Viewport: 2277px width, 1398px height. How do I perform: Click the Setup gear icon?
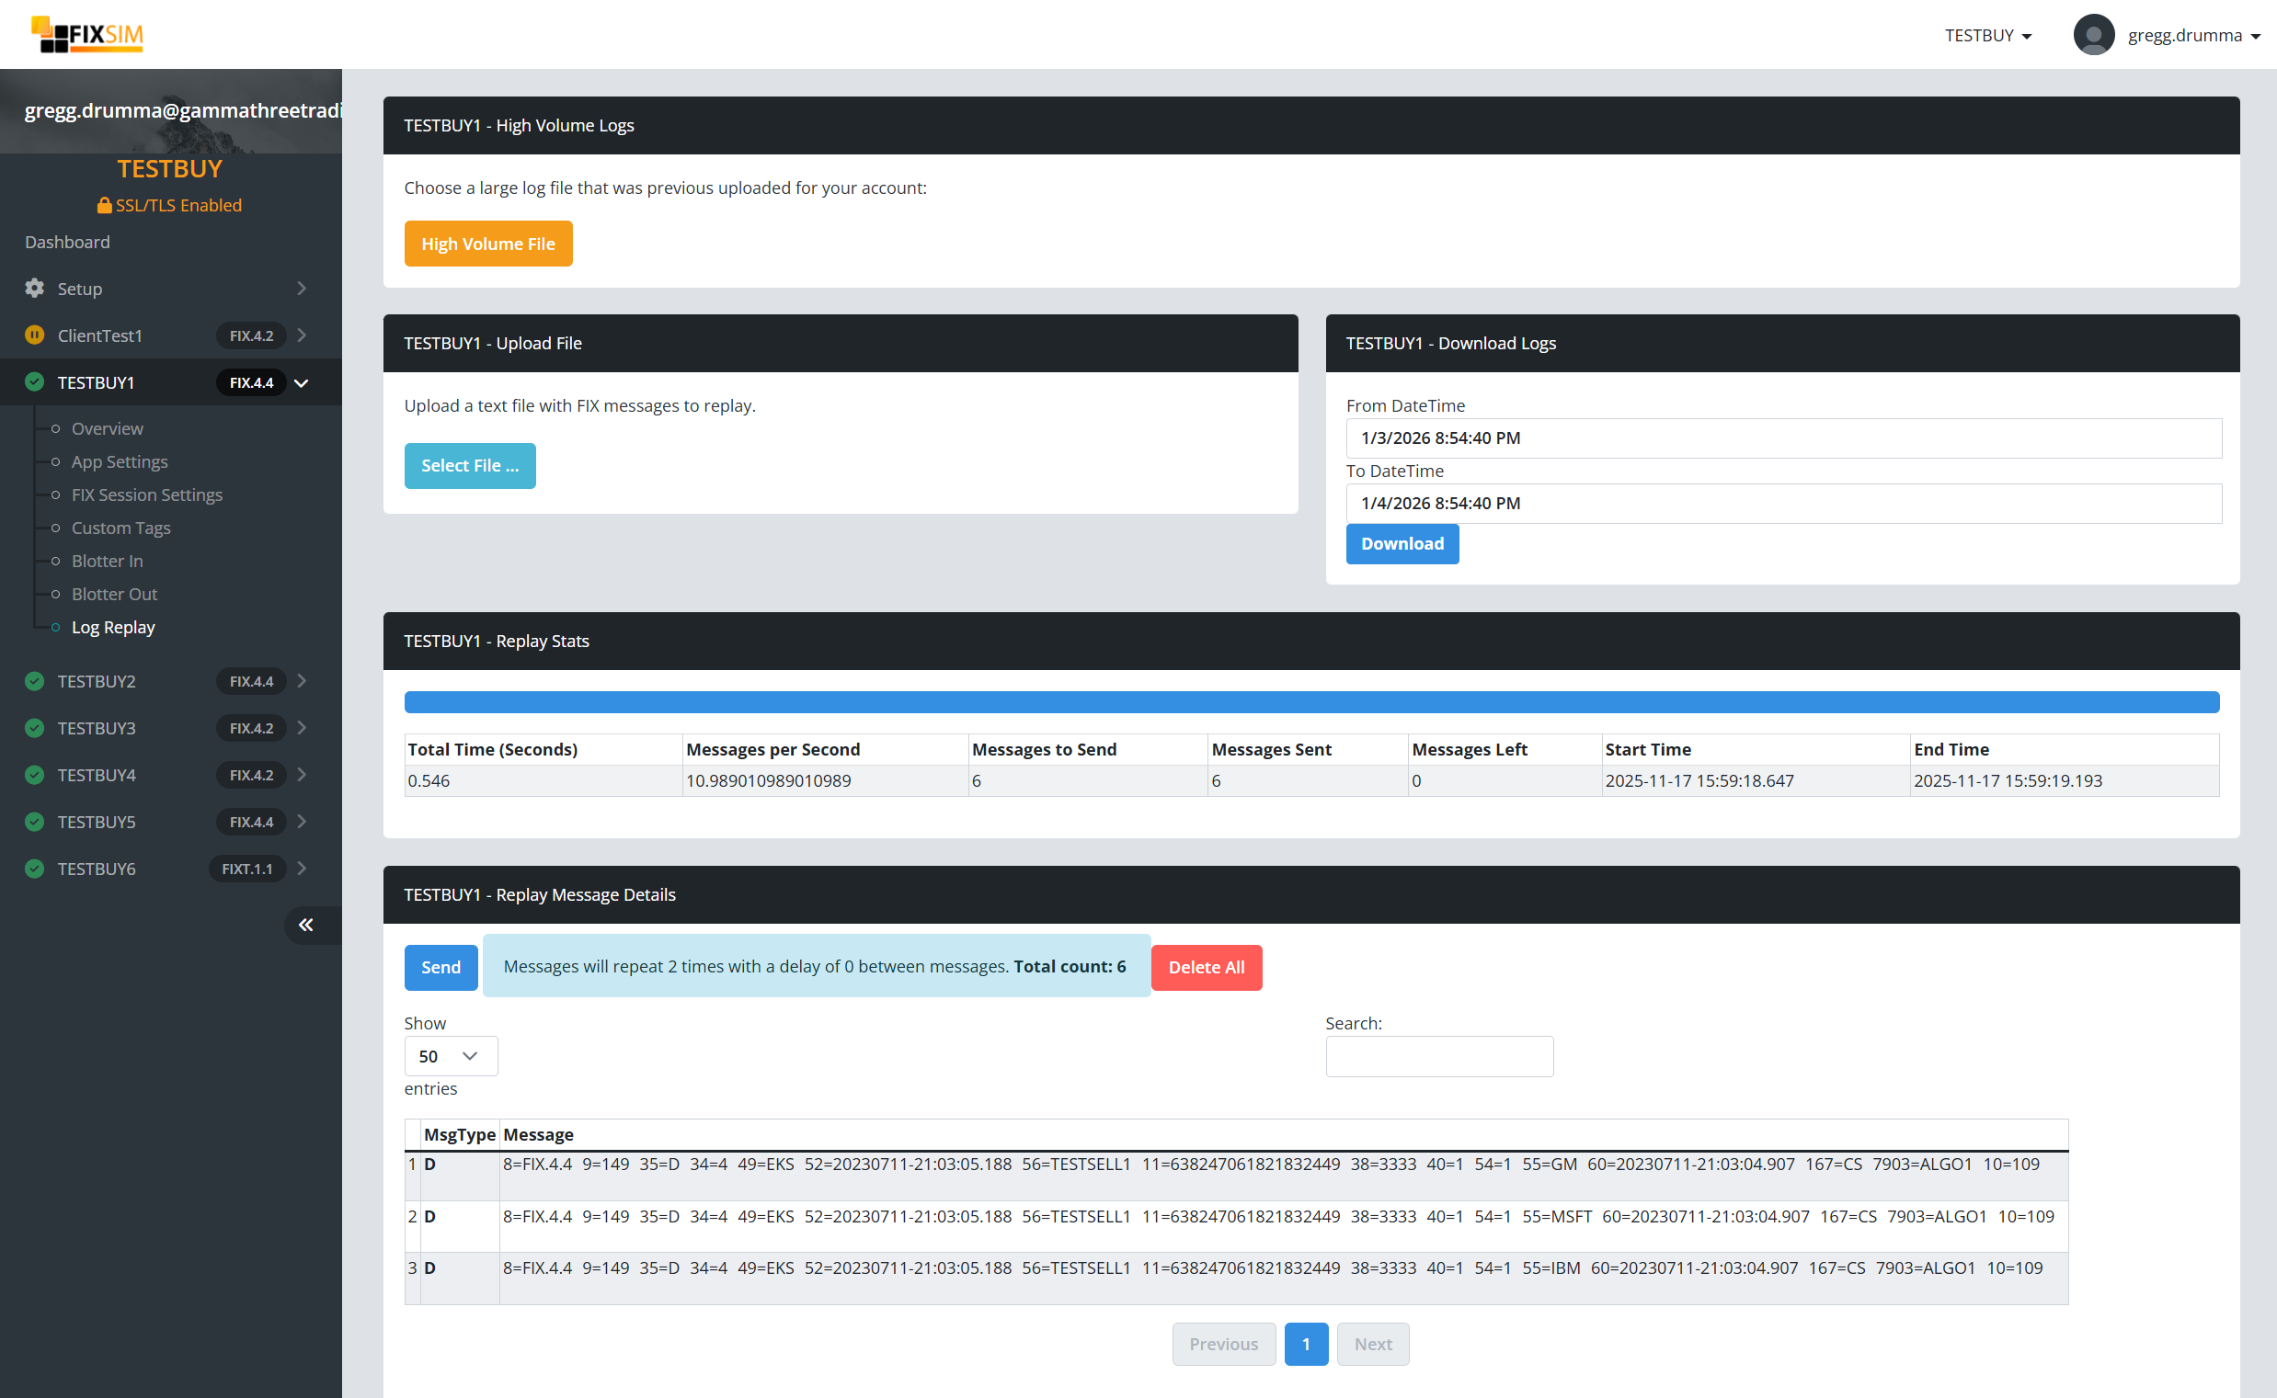point(34,289)
